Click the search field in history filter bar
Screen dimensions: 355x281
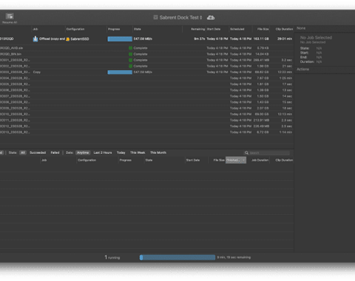tap(267, 153)
